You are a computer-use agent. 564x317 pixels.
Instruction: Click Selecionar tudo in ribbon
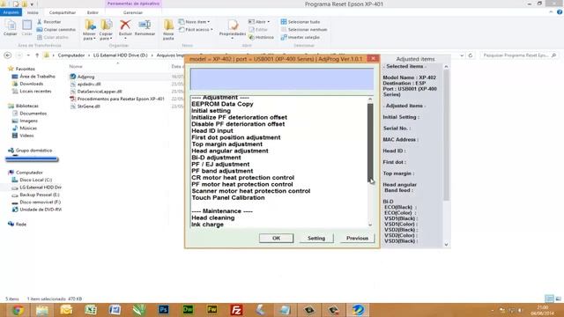coord(301,22)
